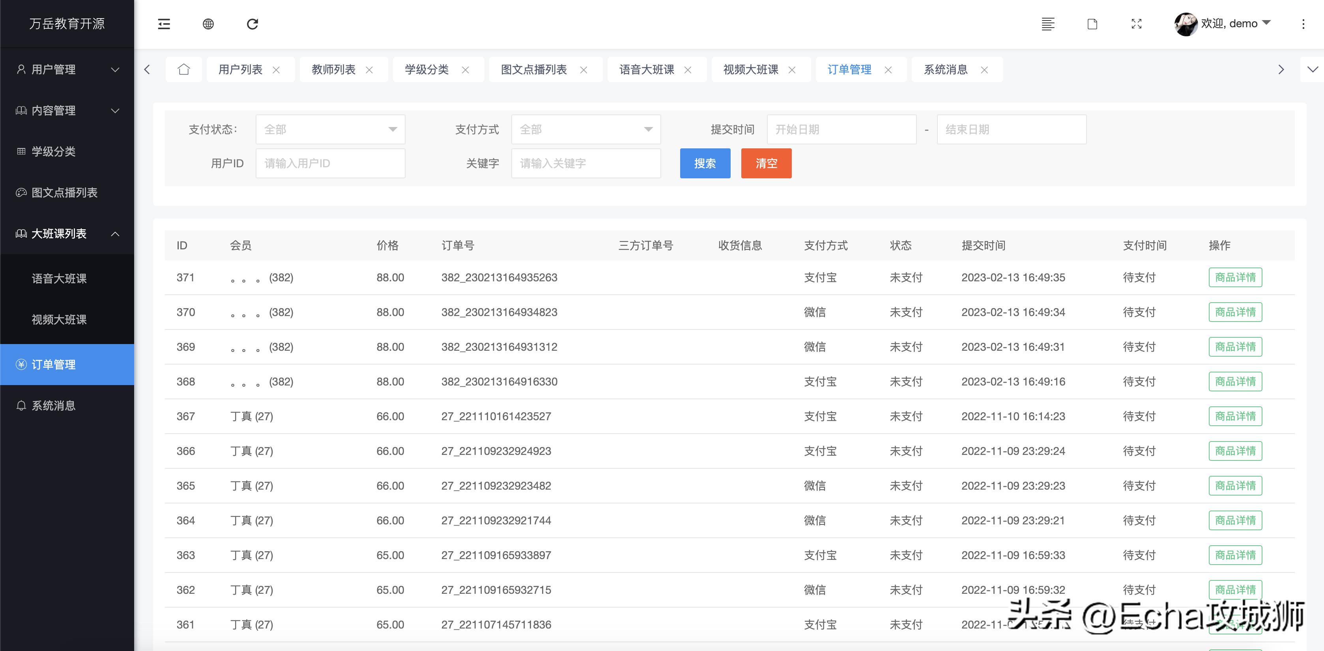Image resolution: width=1324 pixels, height=651 pixels.
Task: Open the alignment list icon in top toolbar
Action: point(1048,24)
